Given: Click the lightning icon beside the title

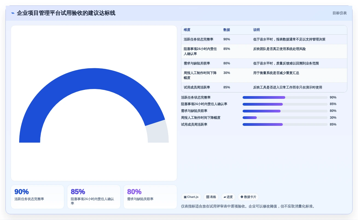Looking at the screenshot, I should 13,13.
